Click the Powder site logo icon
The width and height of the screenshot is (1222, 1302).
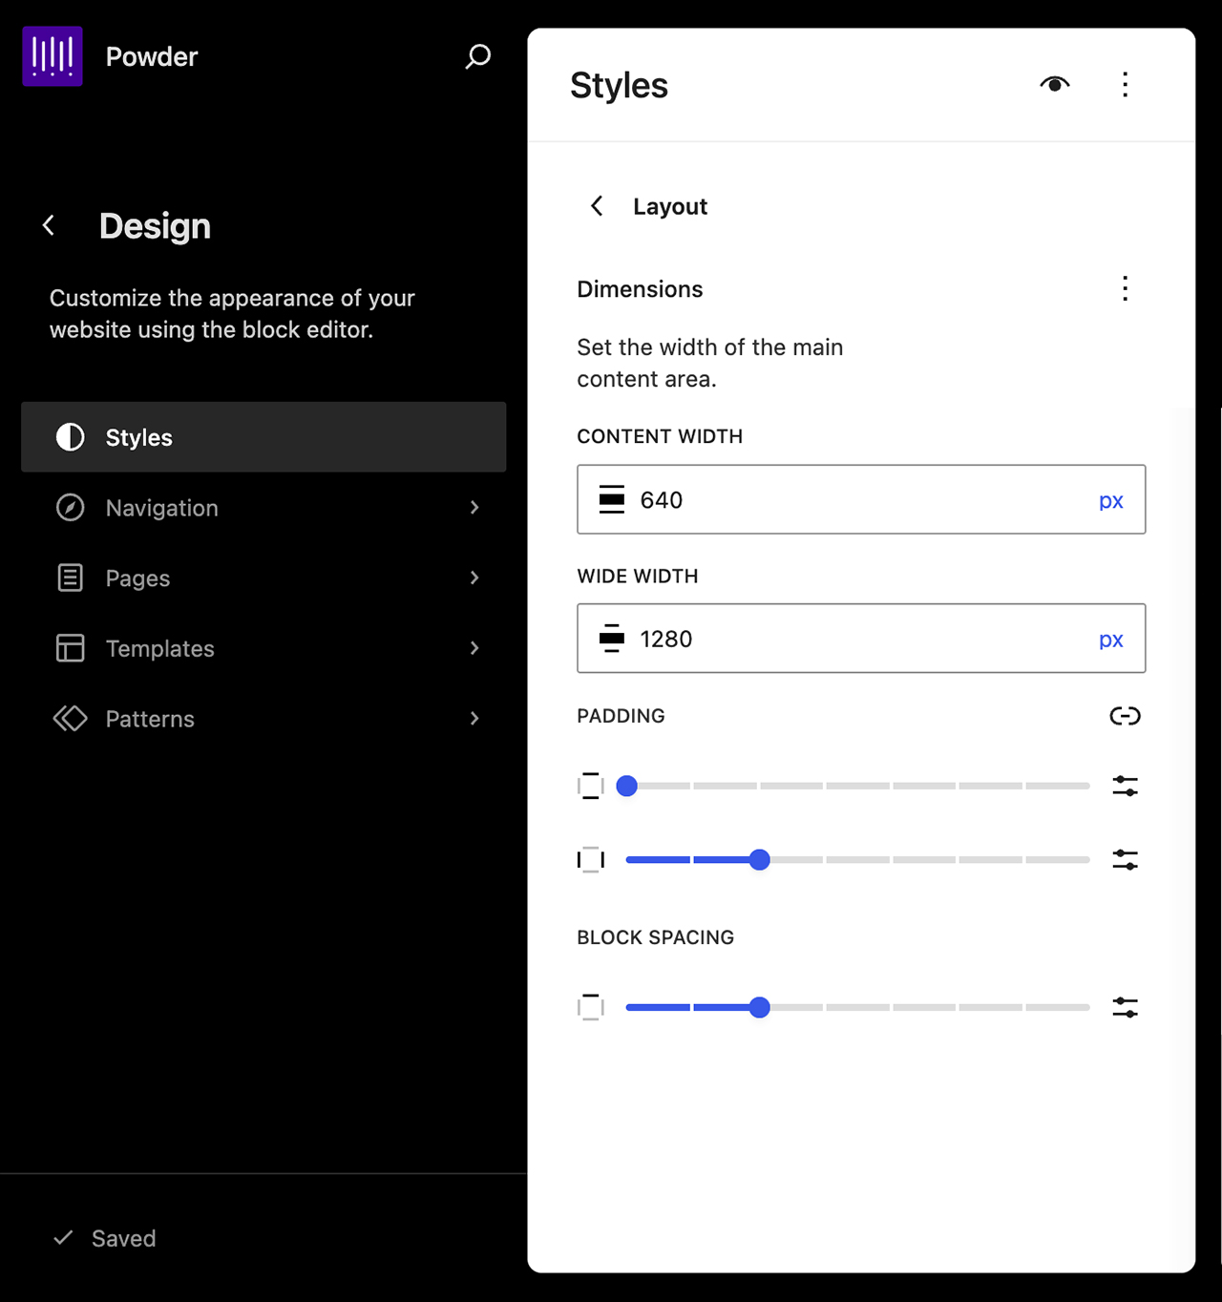[52, 55]
